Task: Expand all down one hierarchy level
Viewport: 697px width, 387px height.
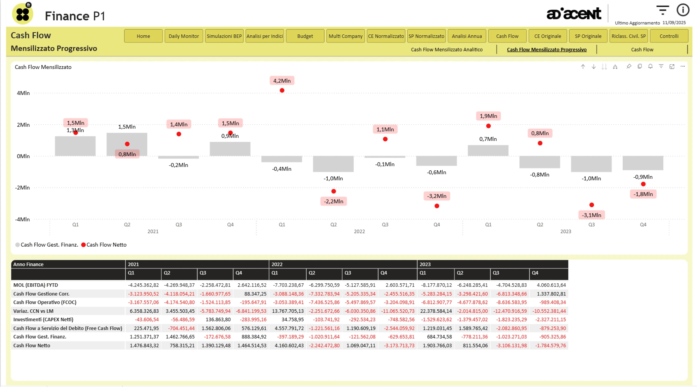Action: (x=615, y=67)
